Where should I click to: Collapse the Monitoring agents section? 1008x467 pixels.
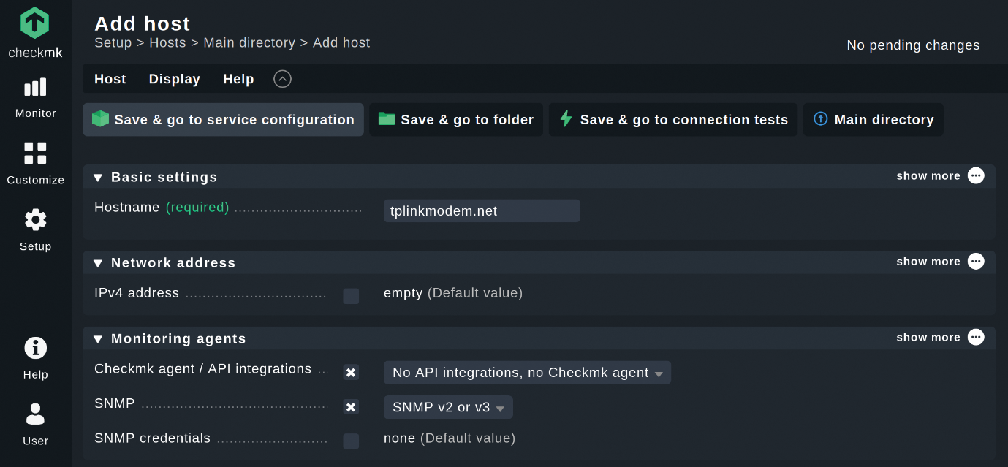[98, 339]
